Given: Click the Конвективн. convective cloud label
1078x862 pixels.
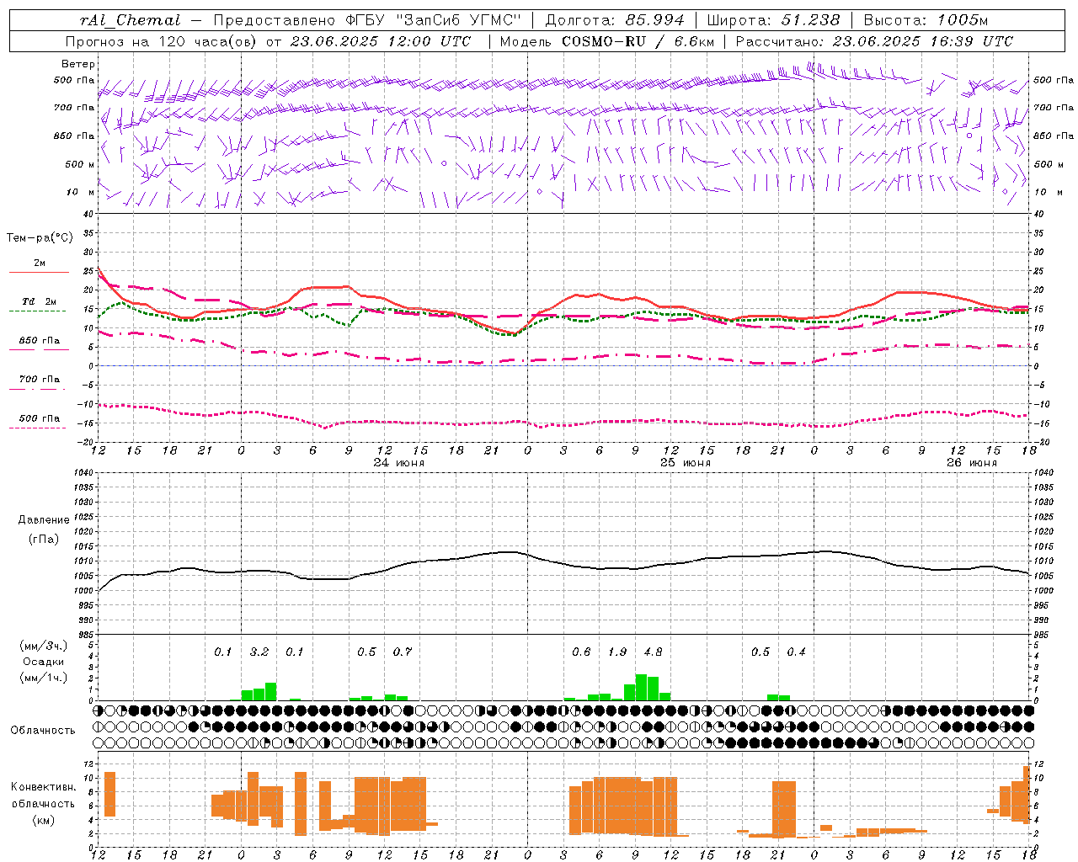Looking at the screenshot, I should pos(44,787).
